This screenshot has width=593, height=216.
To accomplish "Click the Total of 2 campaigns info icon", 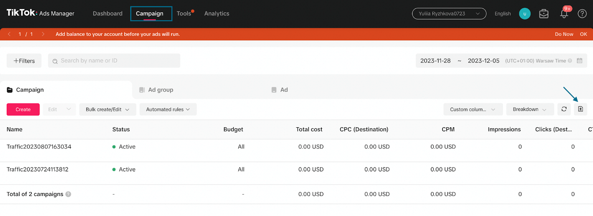I will tap(68, 194).
